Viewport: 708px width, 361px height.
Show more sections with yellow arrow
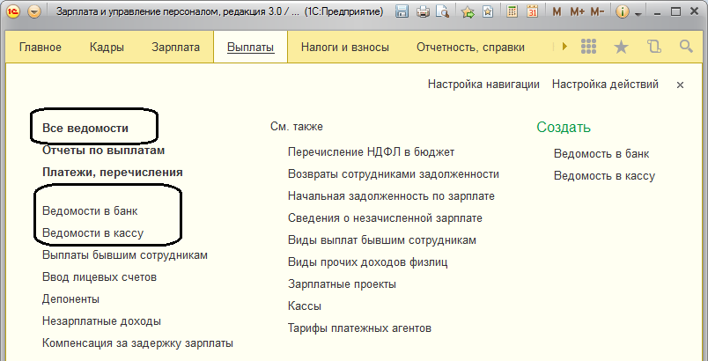click(x=564, y=46)
